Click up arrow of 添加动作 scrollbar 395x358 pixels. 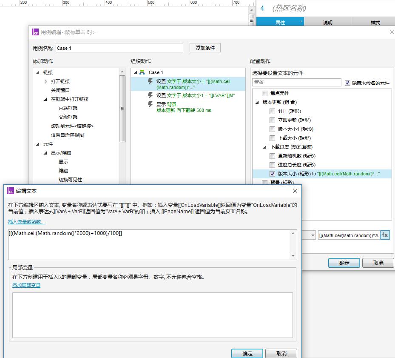(x=122, y=72)
